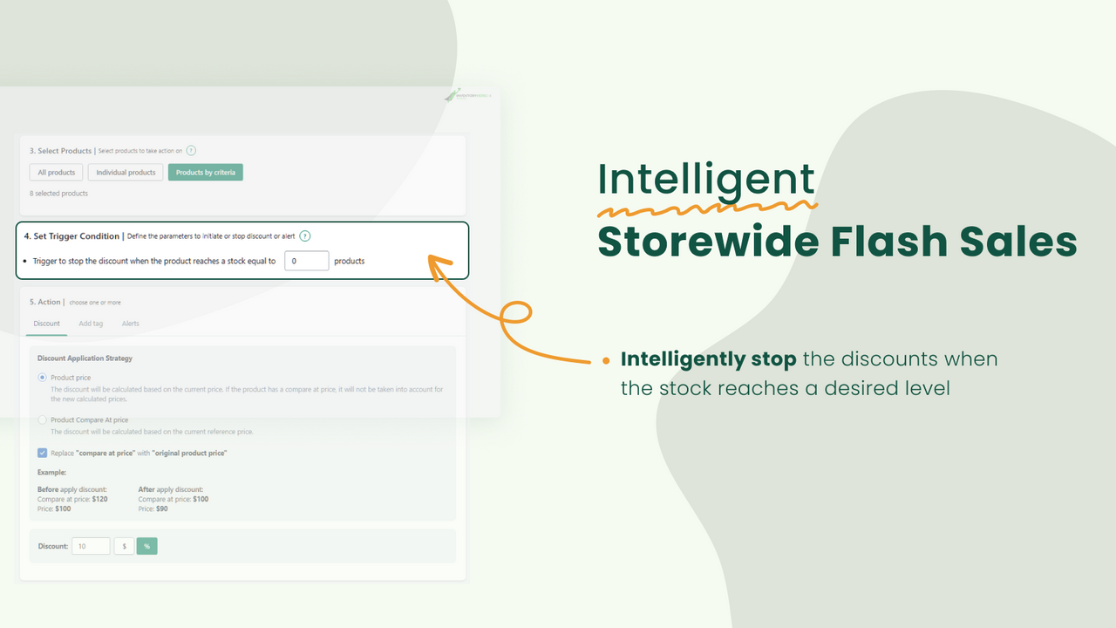The width and height of the screenshot is (1116, 628).
Task: Click the Before apply discount example text
Action: (72, 489)
